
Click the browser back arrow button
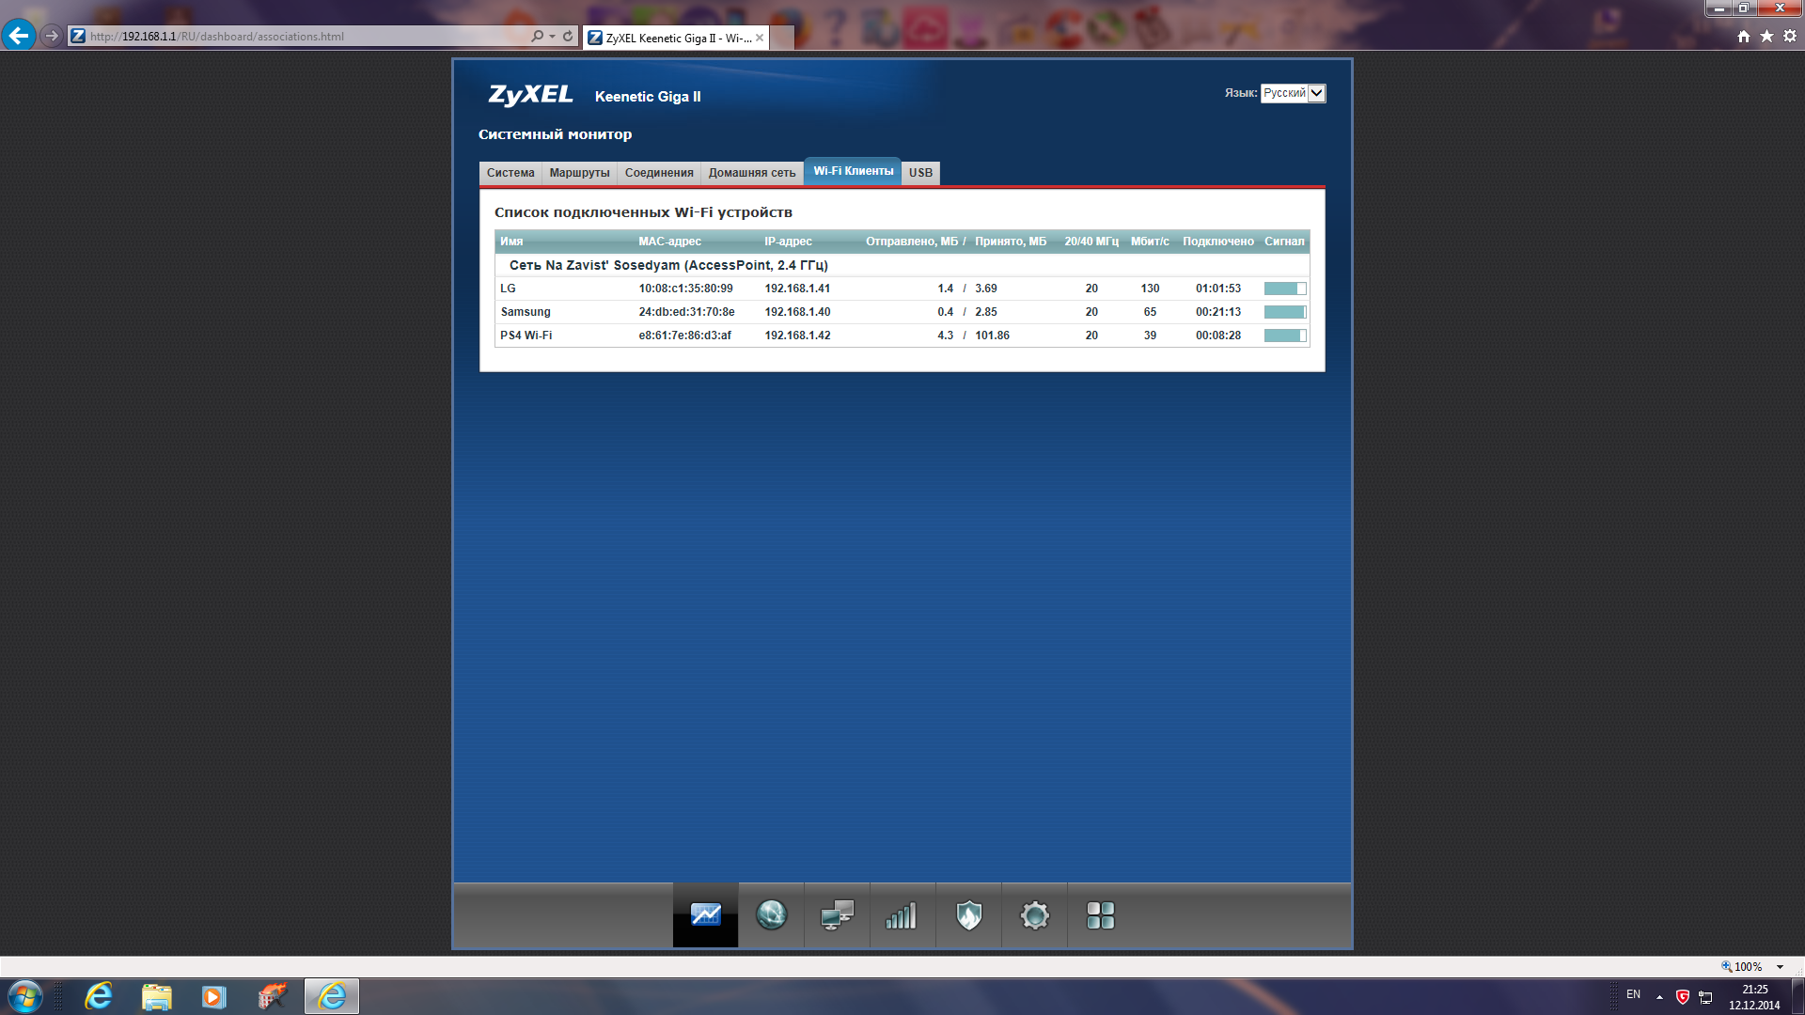click(x=19, y=36)
